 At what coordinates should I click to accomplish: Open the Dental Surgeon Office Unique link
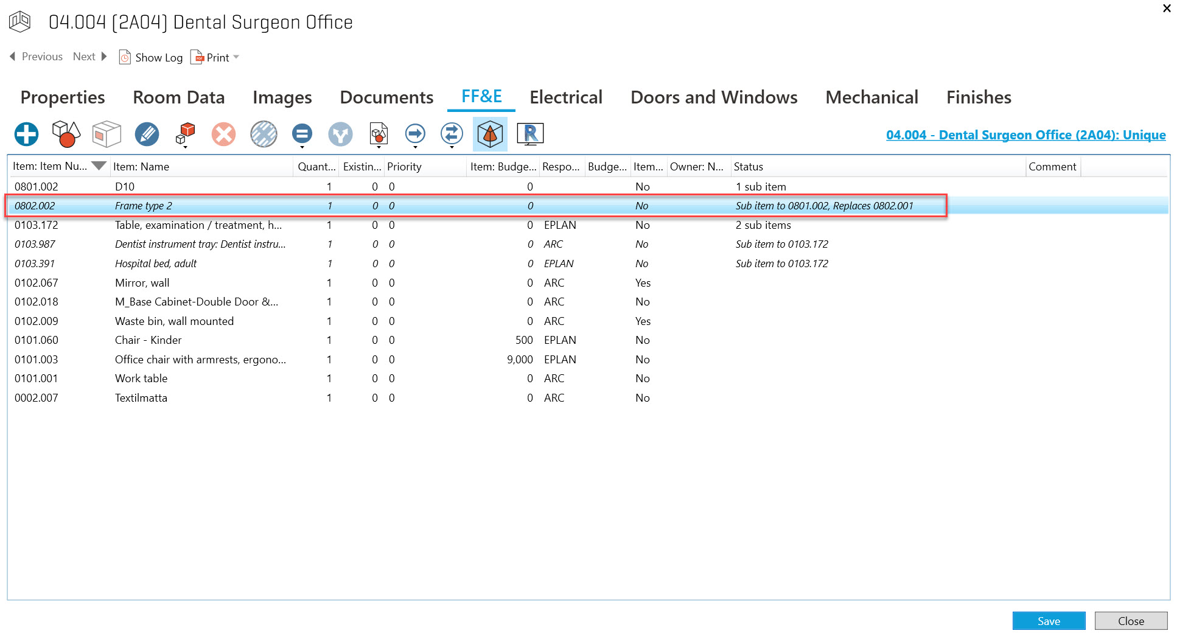coord(1025,135)
